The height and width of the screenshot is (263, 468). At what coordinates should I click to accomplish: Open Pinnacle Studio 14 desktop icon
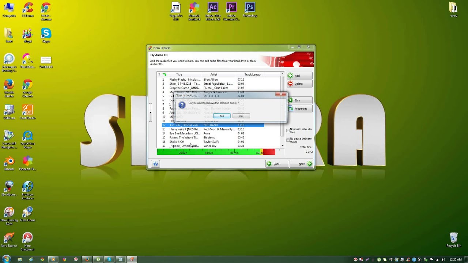tap(194, 12)
